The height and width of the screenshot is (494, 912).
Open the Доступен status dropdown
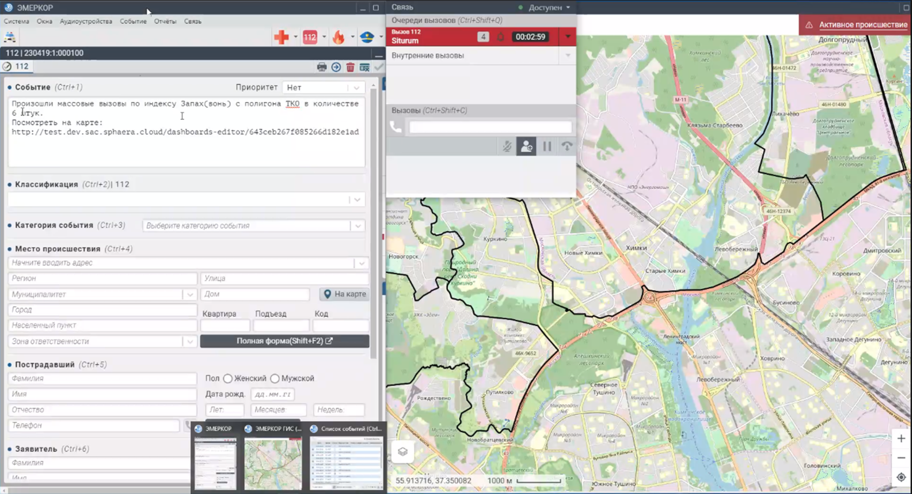(x=546, y=8)
